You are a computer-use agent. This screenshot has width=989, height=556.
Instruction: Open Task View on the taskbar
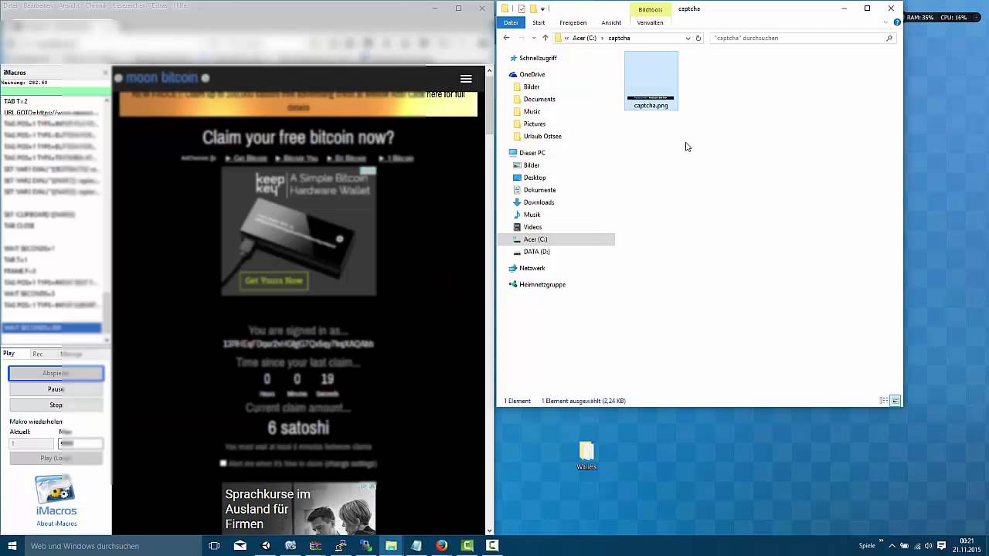[x=214, y=545]
